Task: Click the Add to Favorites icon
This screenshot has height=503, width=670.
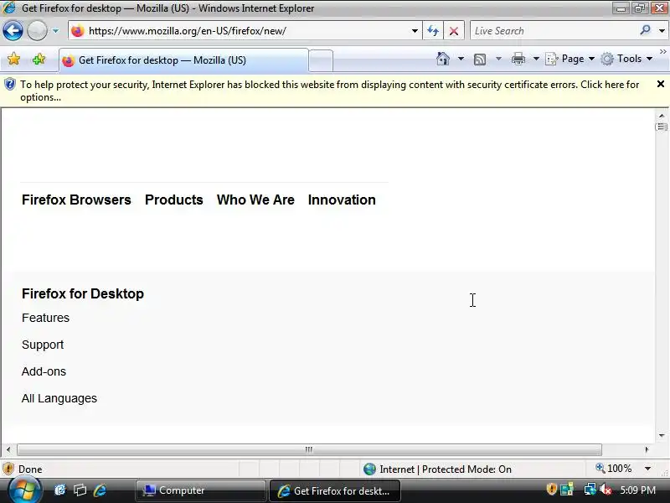Action: (39, 59)
